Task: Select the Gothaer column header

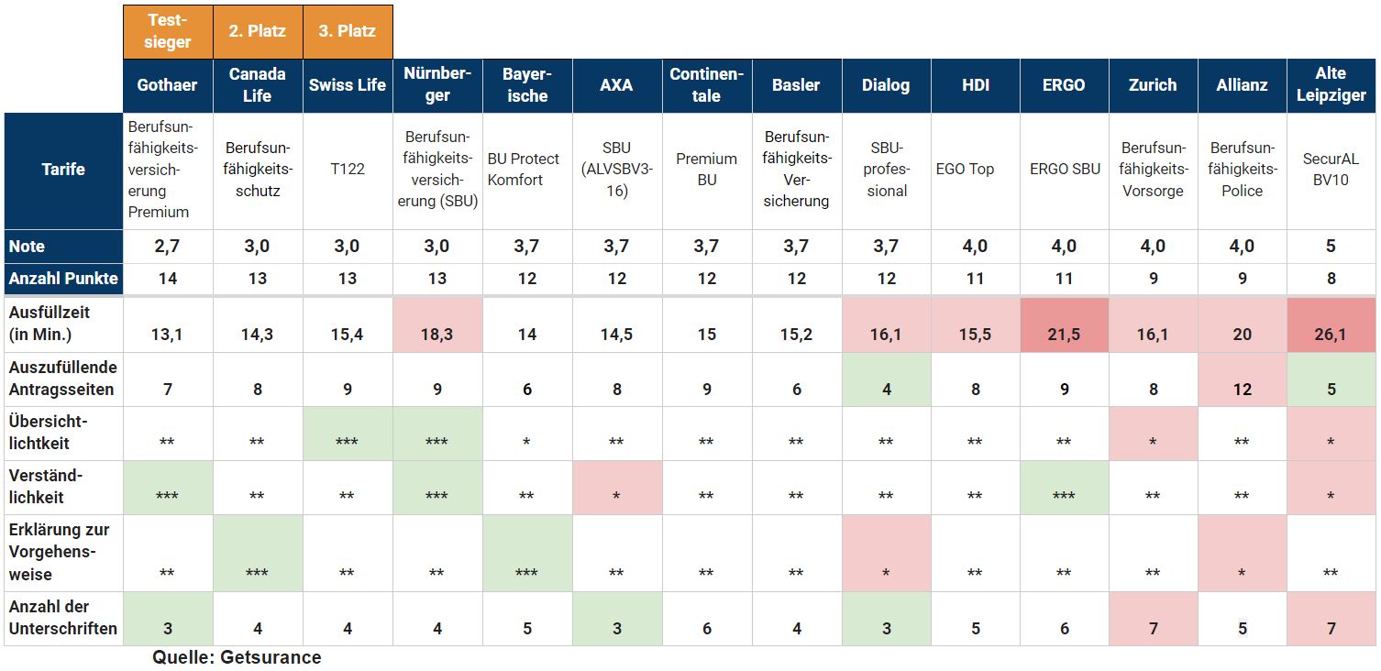Action: click(168, 85)
